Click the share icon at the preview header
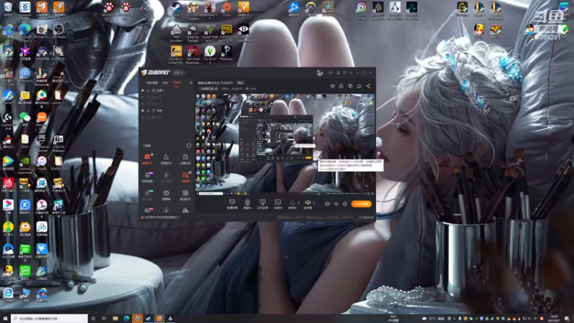 point(368,86)
